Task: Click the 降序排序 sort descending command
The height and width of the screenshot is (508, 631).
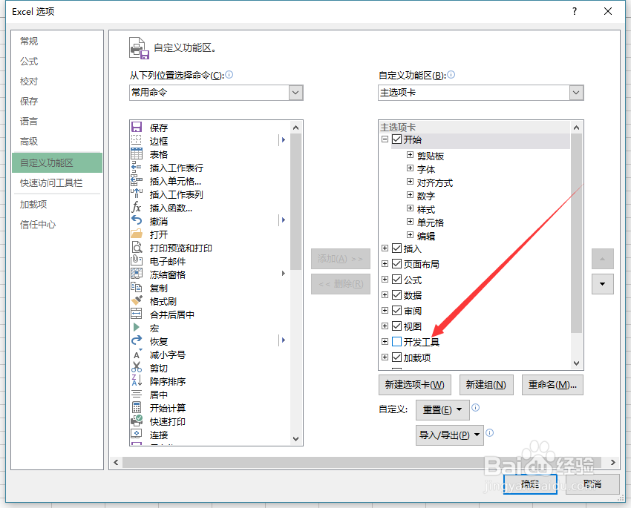Action: coord(137,381)
